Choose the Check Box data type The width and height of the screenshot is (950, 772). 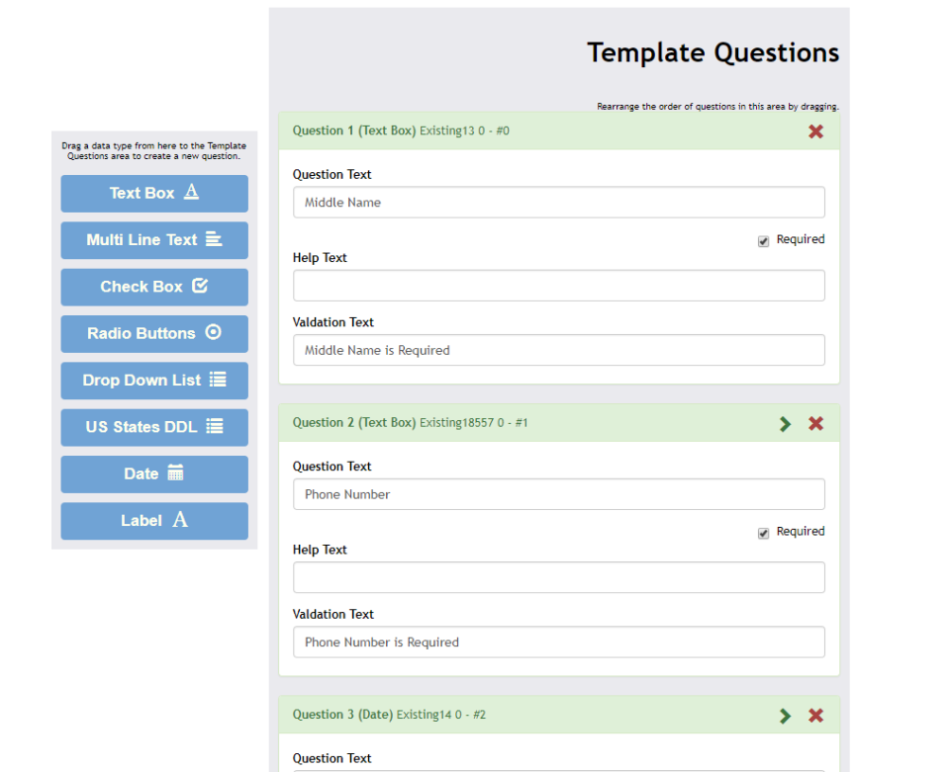point(154,287)
